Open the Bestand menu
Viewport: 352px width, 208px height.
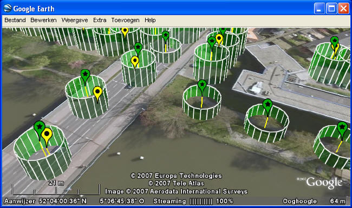click(15, 20)
